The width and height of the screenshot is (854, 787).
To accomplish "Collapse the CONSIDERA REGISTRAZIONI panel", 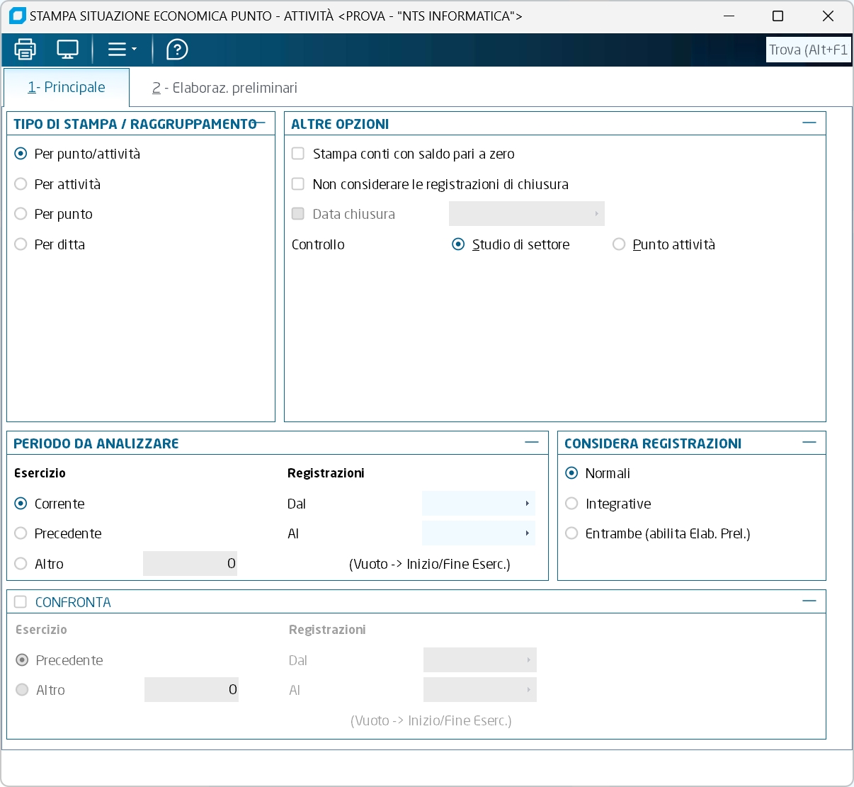I will [809, 443].
